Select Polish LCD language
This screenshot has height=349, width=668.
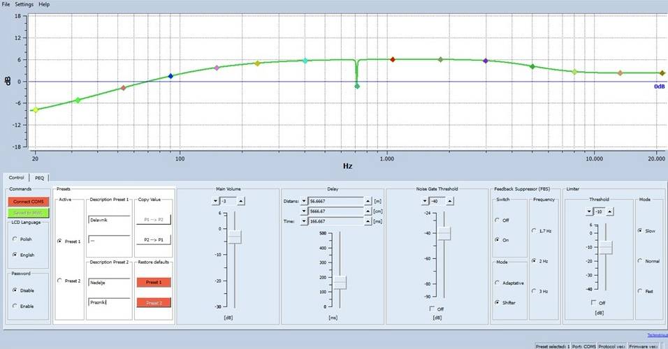coord(16,238)
